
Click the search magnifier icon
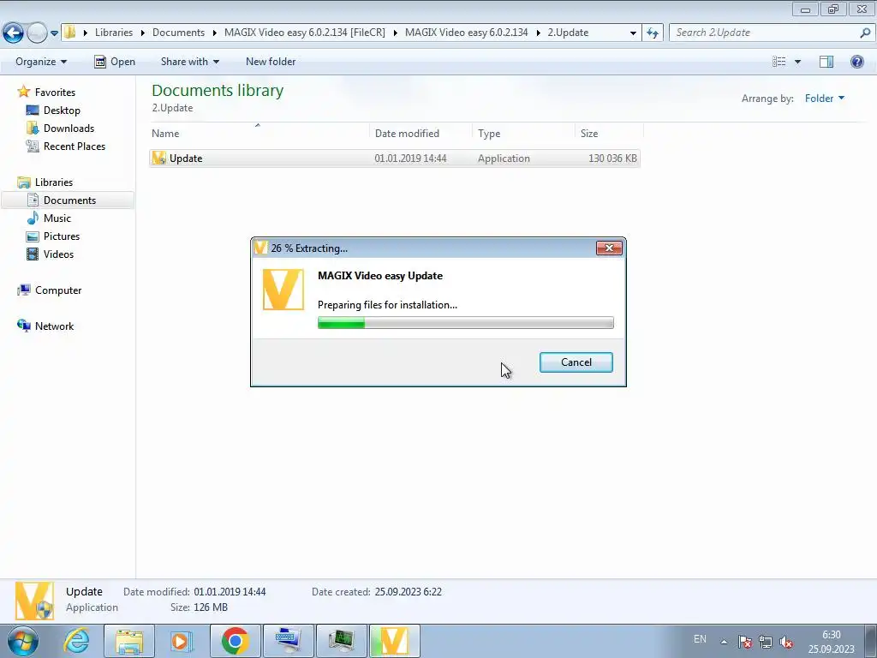point(865,33)
